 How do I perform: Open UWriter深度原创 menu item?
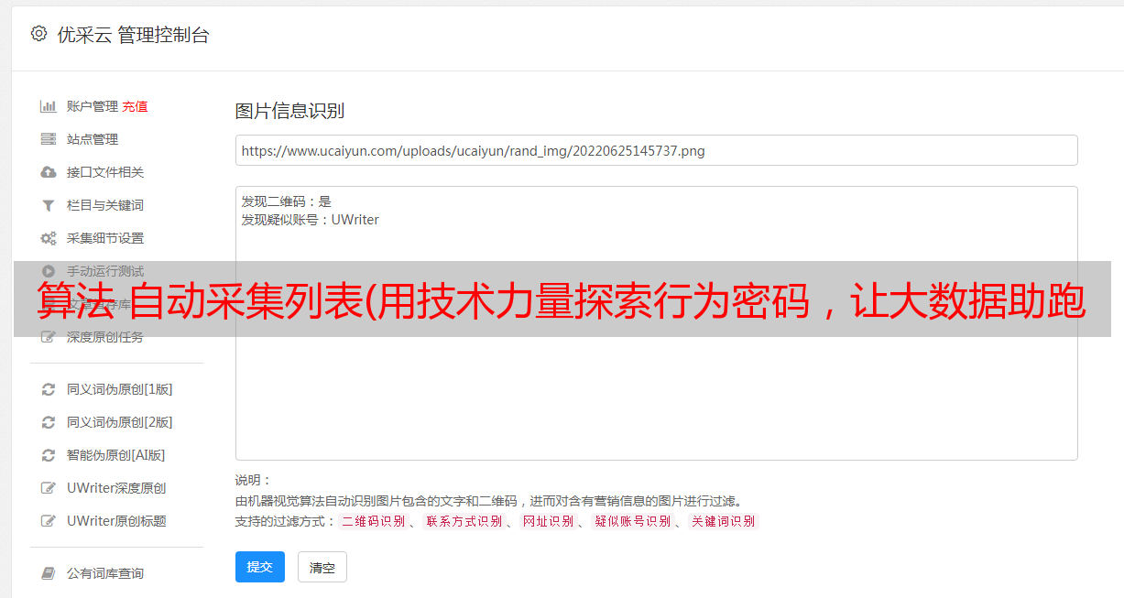[x=116, y=488]
